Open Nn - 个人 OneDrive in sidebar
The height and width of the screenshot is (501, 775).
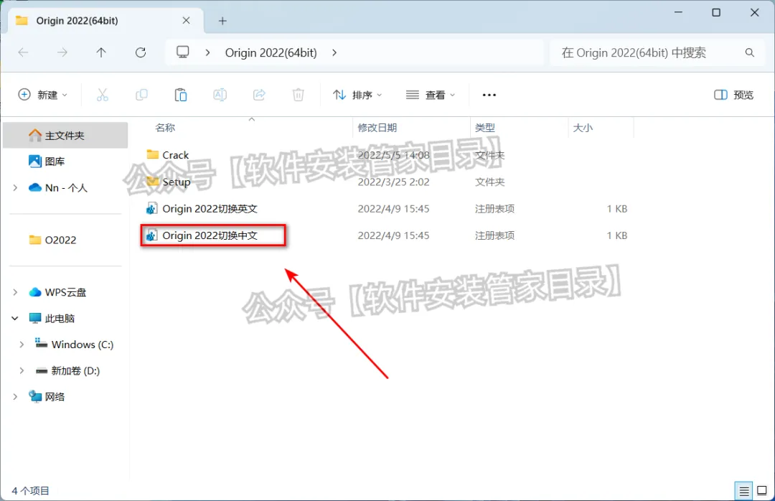pos(58,187)
